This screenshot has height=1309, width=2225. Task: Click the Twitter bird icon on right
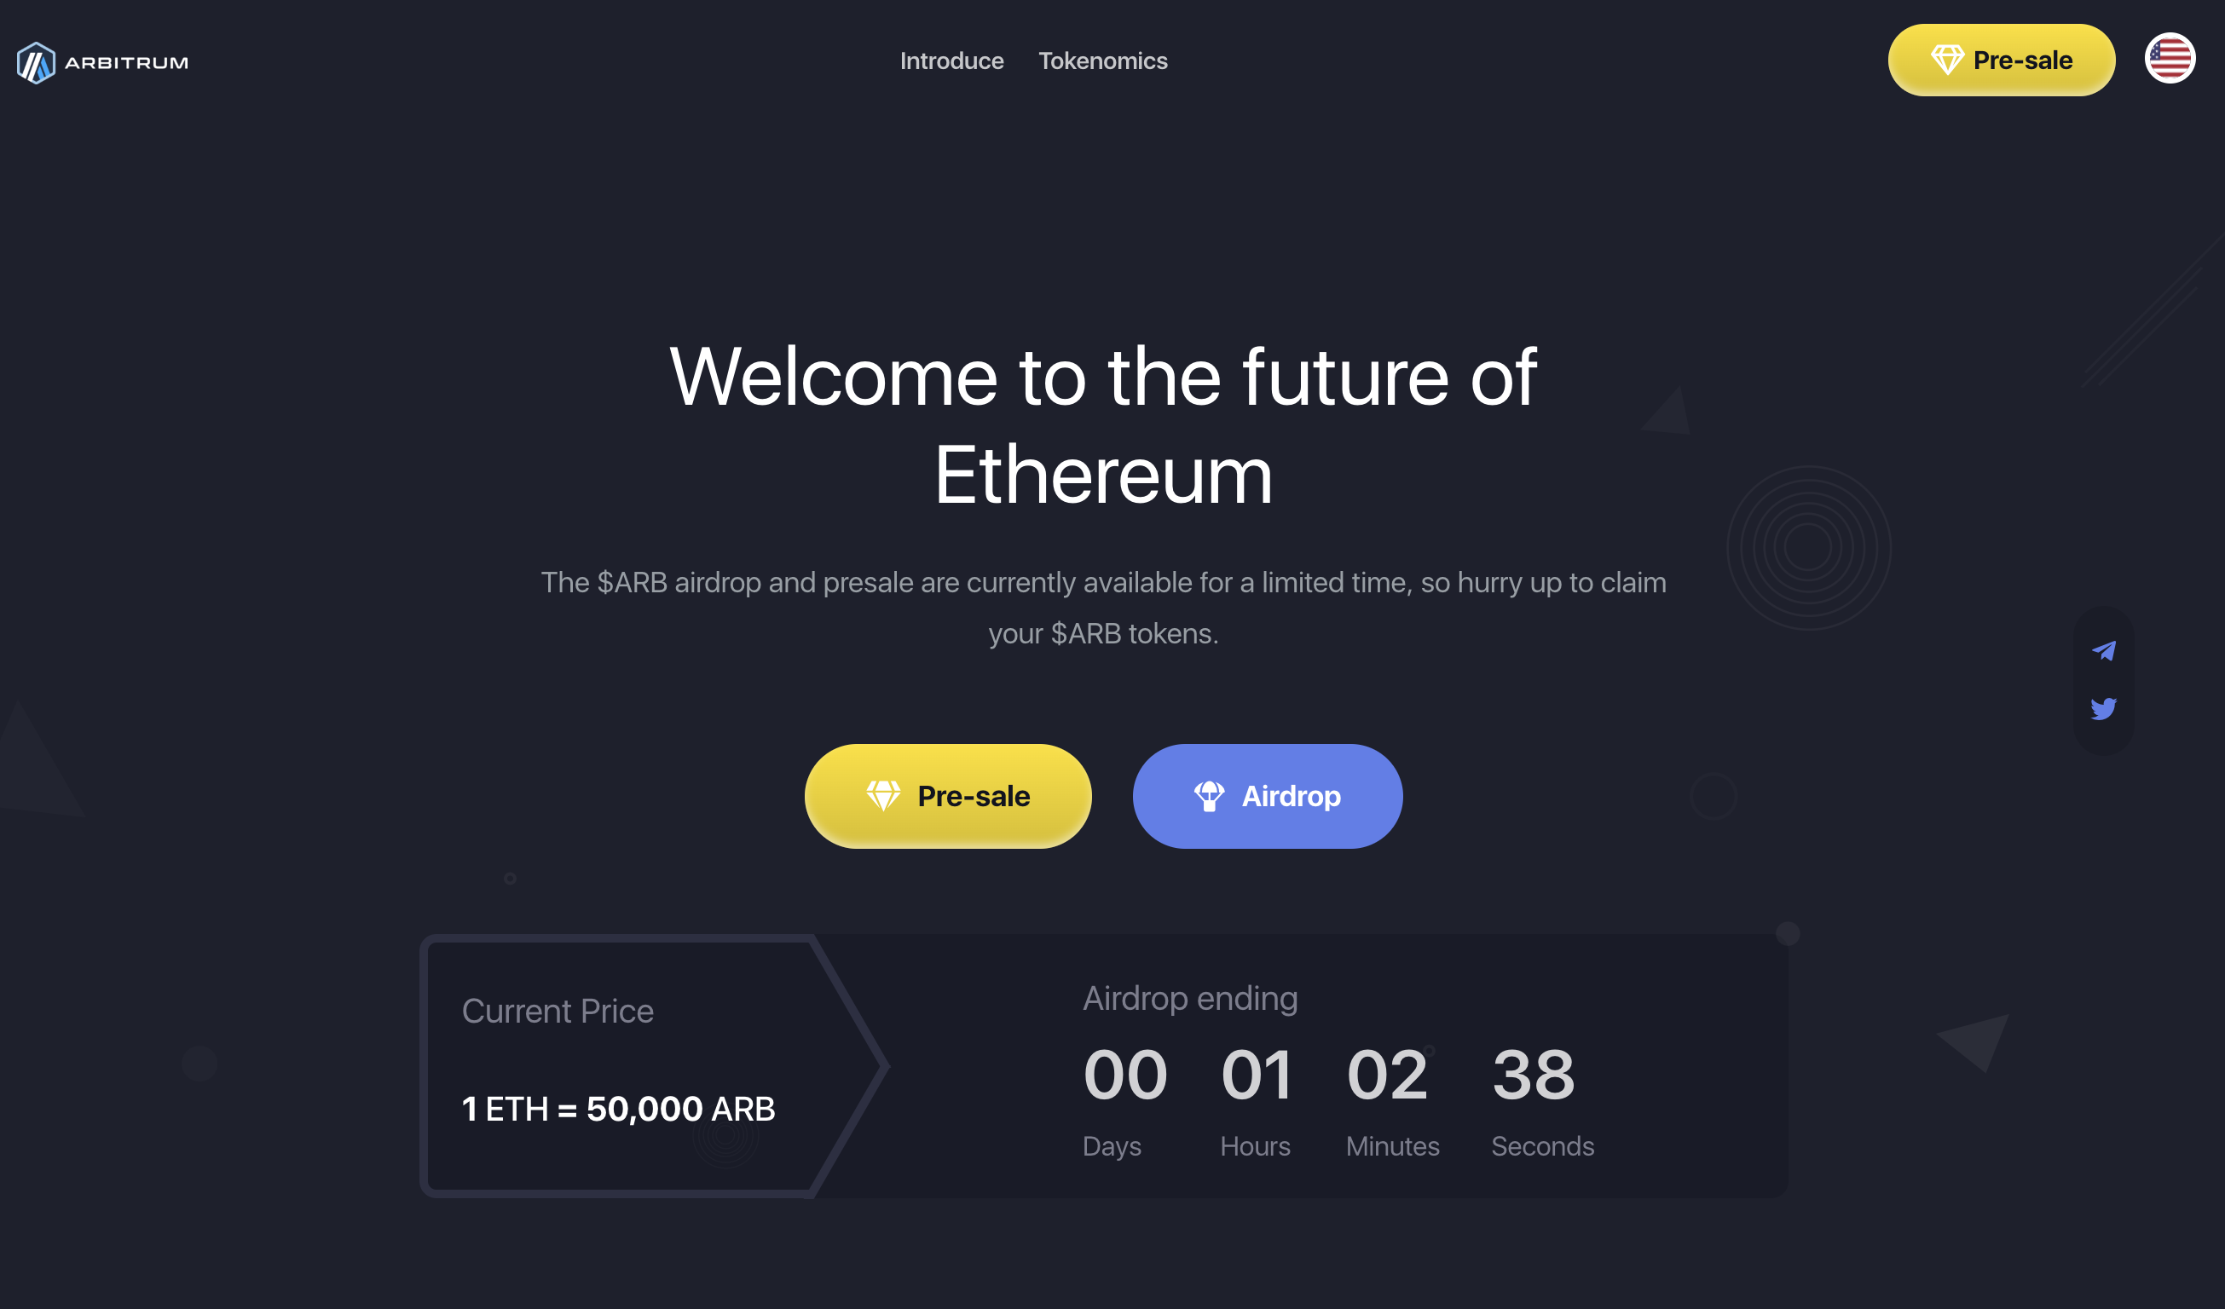pos(2105,707)
